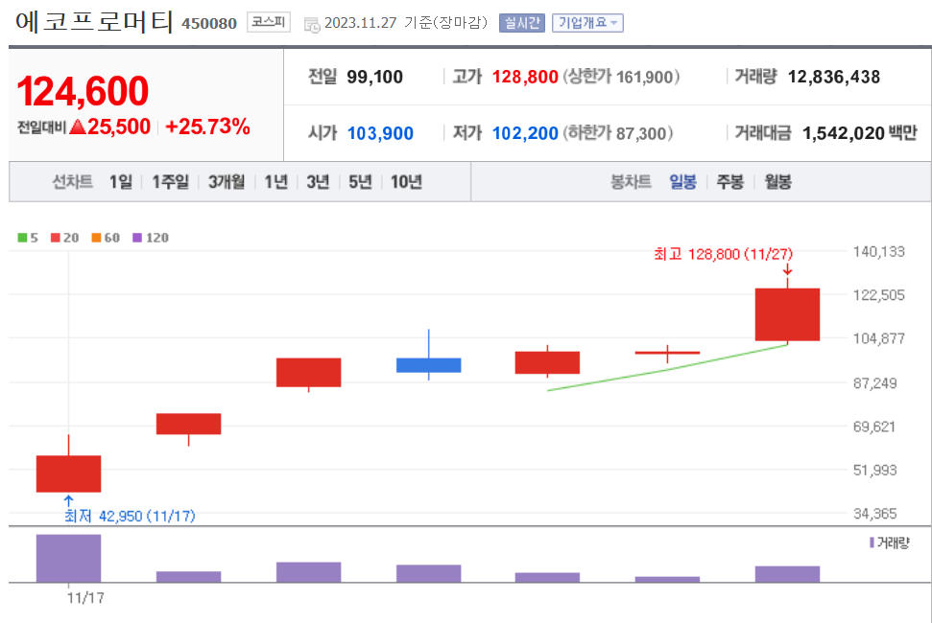The width and height of the screenshot is (932, 623).
Task: Click the 최고 128,800 (11/27) chart label
Action: (723, 254)
